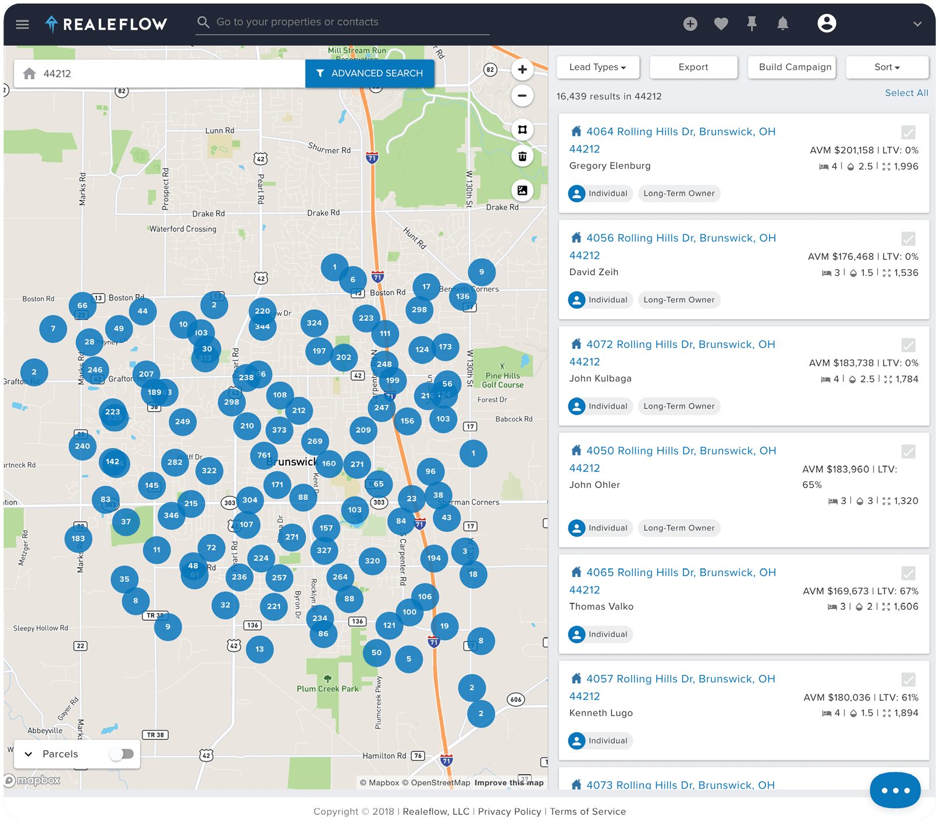This screenshot has height=823, width=940.
Task: Toggle the Parcels layer switch
Action: pyautogui.click(x=122, y=754)
